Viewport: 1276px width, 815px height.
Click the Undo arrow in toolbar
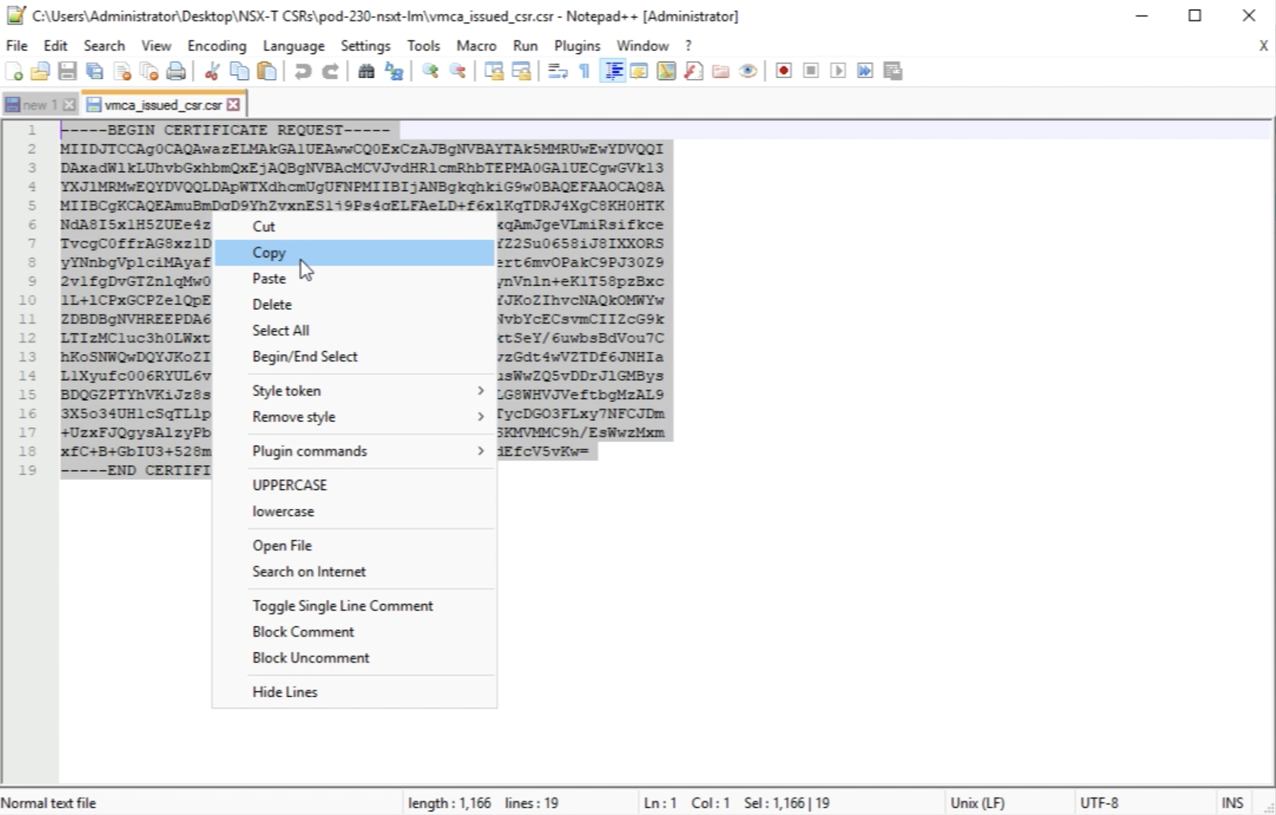point(302,72)
